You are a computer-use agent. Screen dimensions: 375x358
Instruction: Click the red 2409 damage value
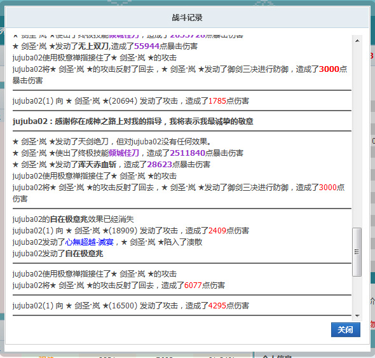tap(217, 230)
